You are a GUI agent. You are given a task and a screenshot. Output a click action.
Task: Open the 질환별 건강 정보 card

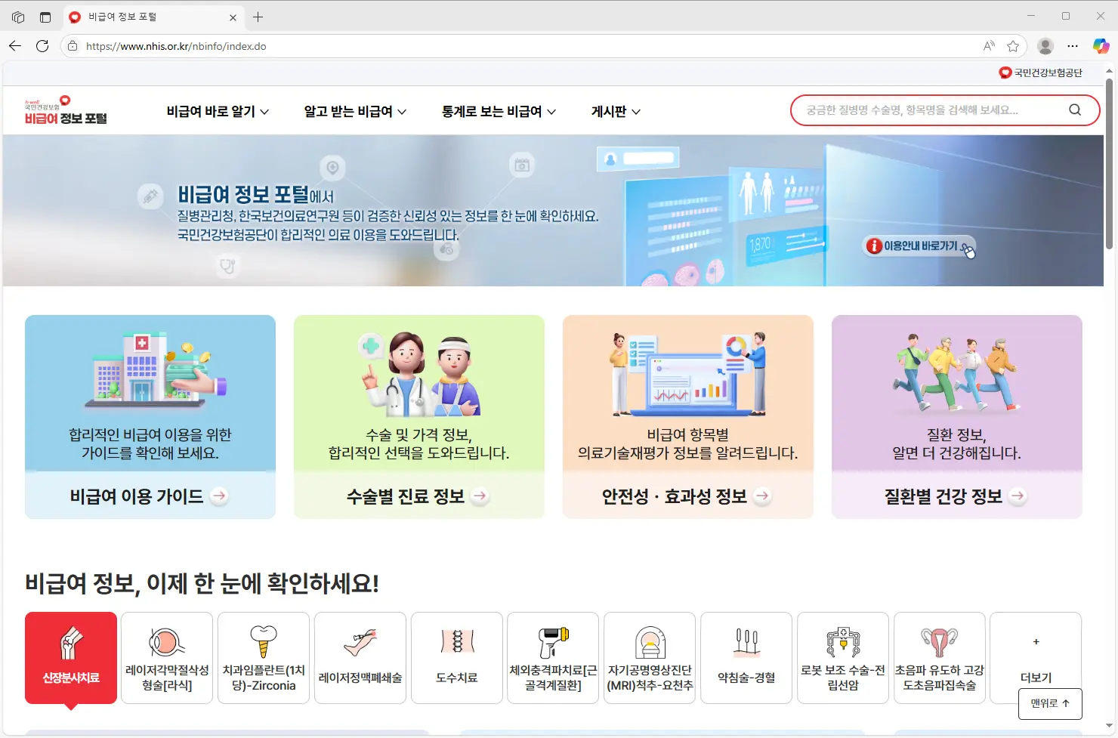pyautogui.click(x=957, y=416)
